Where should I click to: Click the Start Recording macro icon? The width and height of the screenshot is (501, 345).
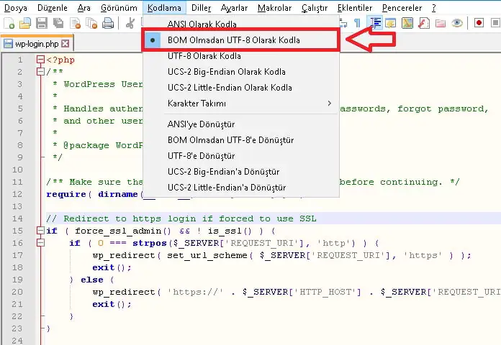click(x=479, y=24)
